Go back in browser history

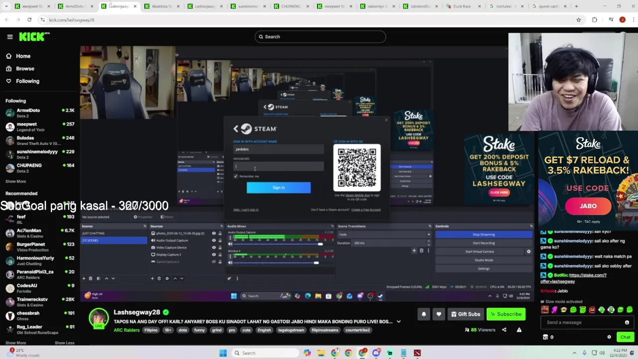(x=7, y=20)
